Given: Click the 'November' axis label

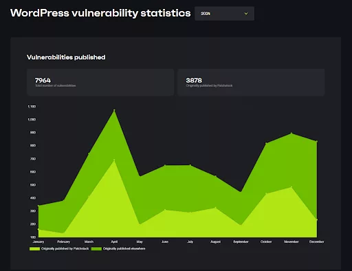Looking at the screenshot, I should coord(291,241).
